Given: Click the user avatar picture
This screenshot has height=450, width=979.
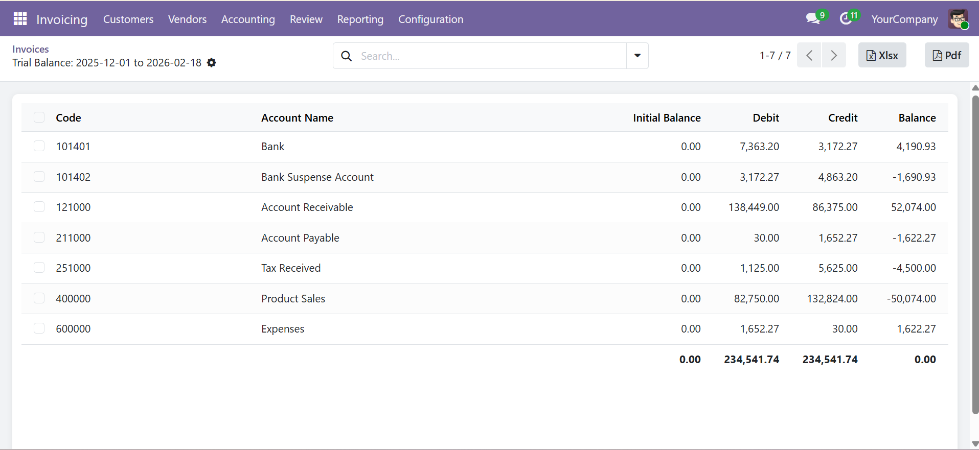Looking at the screenshot, I should point(958,19).
